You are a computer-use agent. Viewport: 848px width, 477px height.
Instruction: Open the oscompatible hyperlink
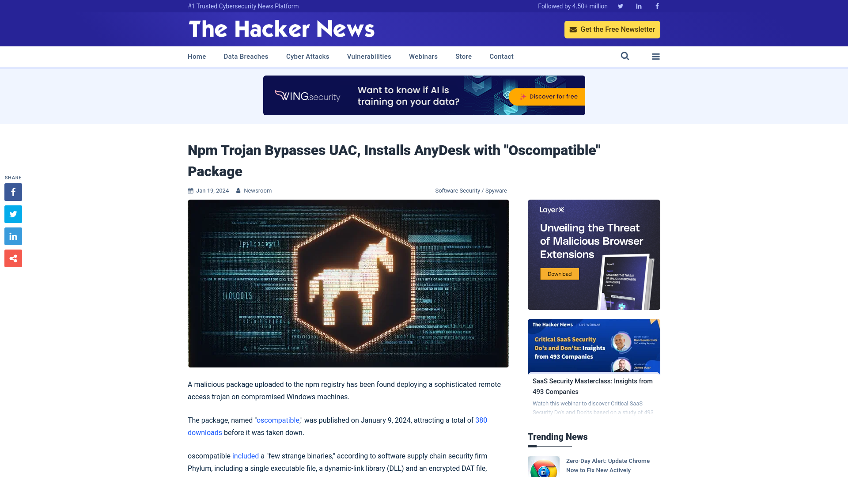(x=278, y=420)
